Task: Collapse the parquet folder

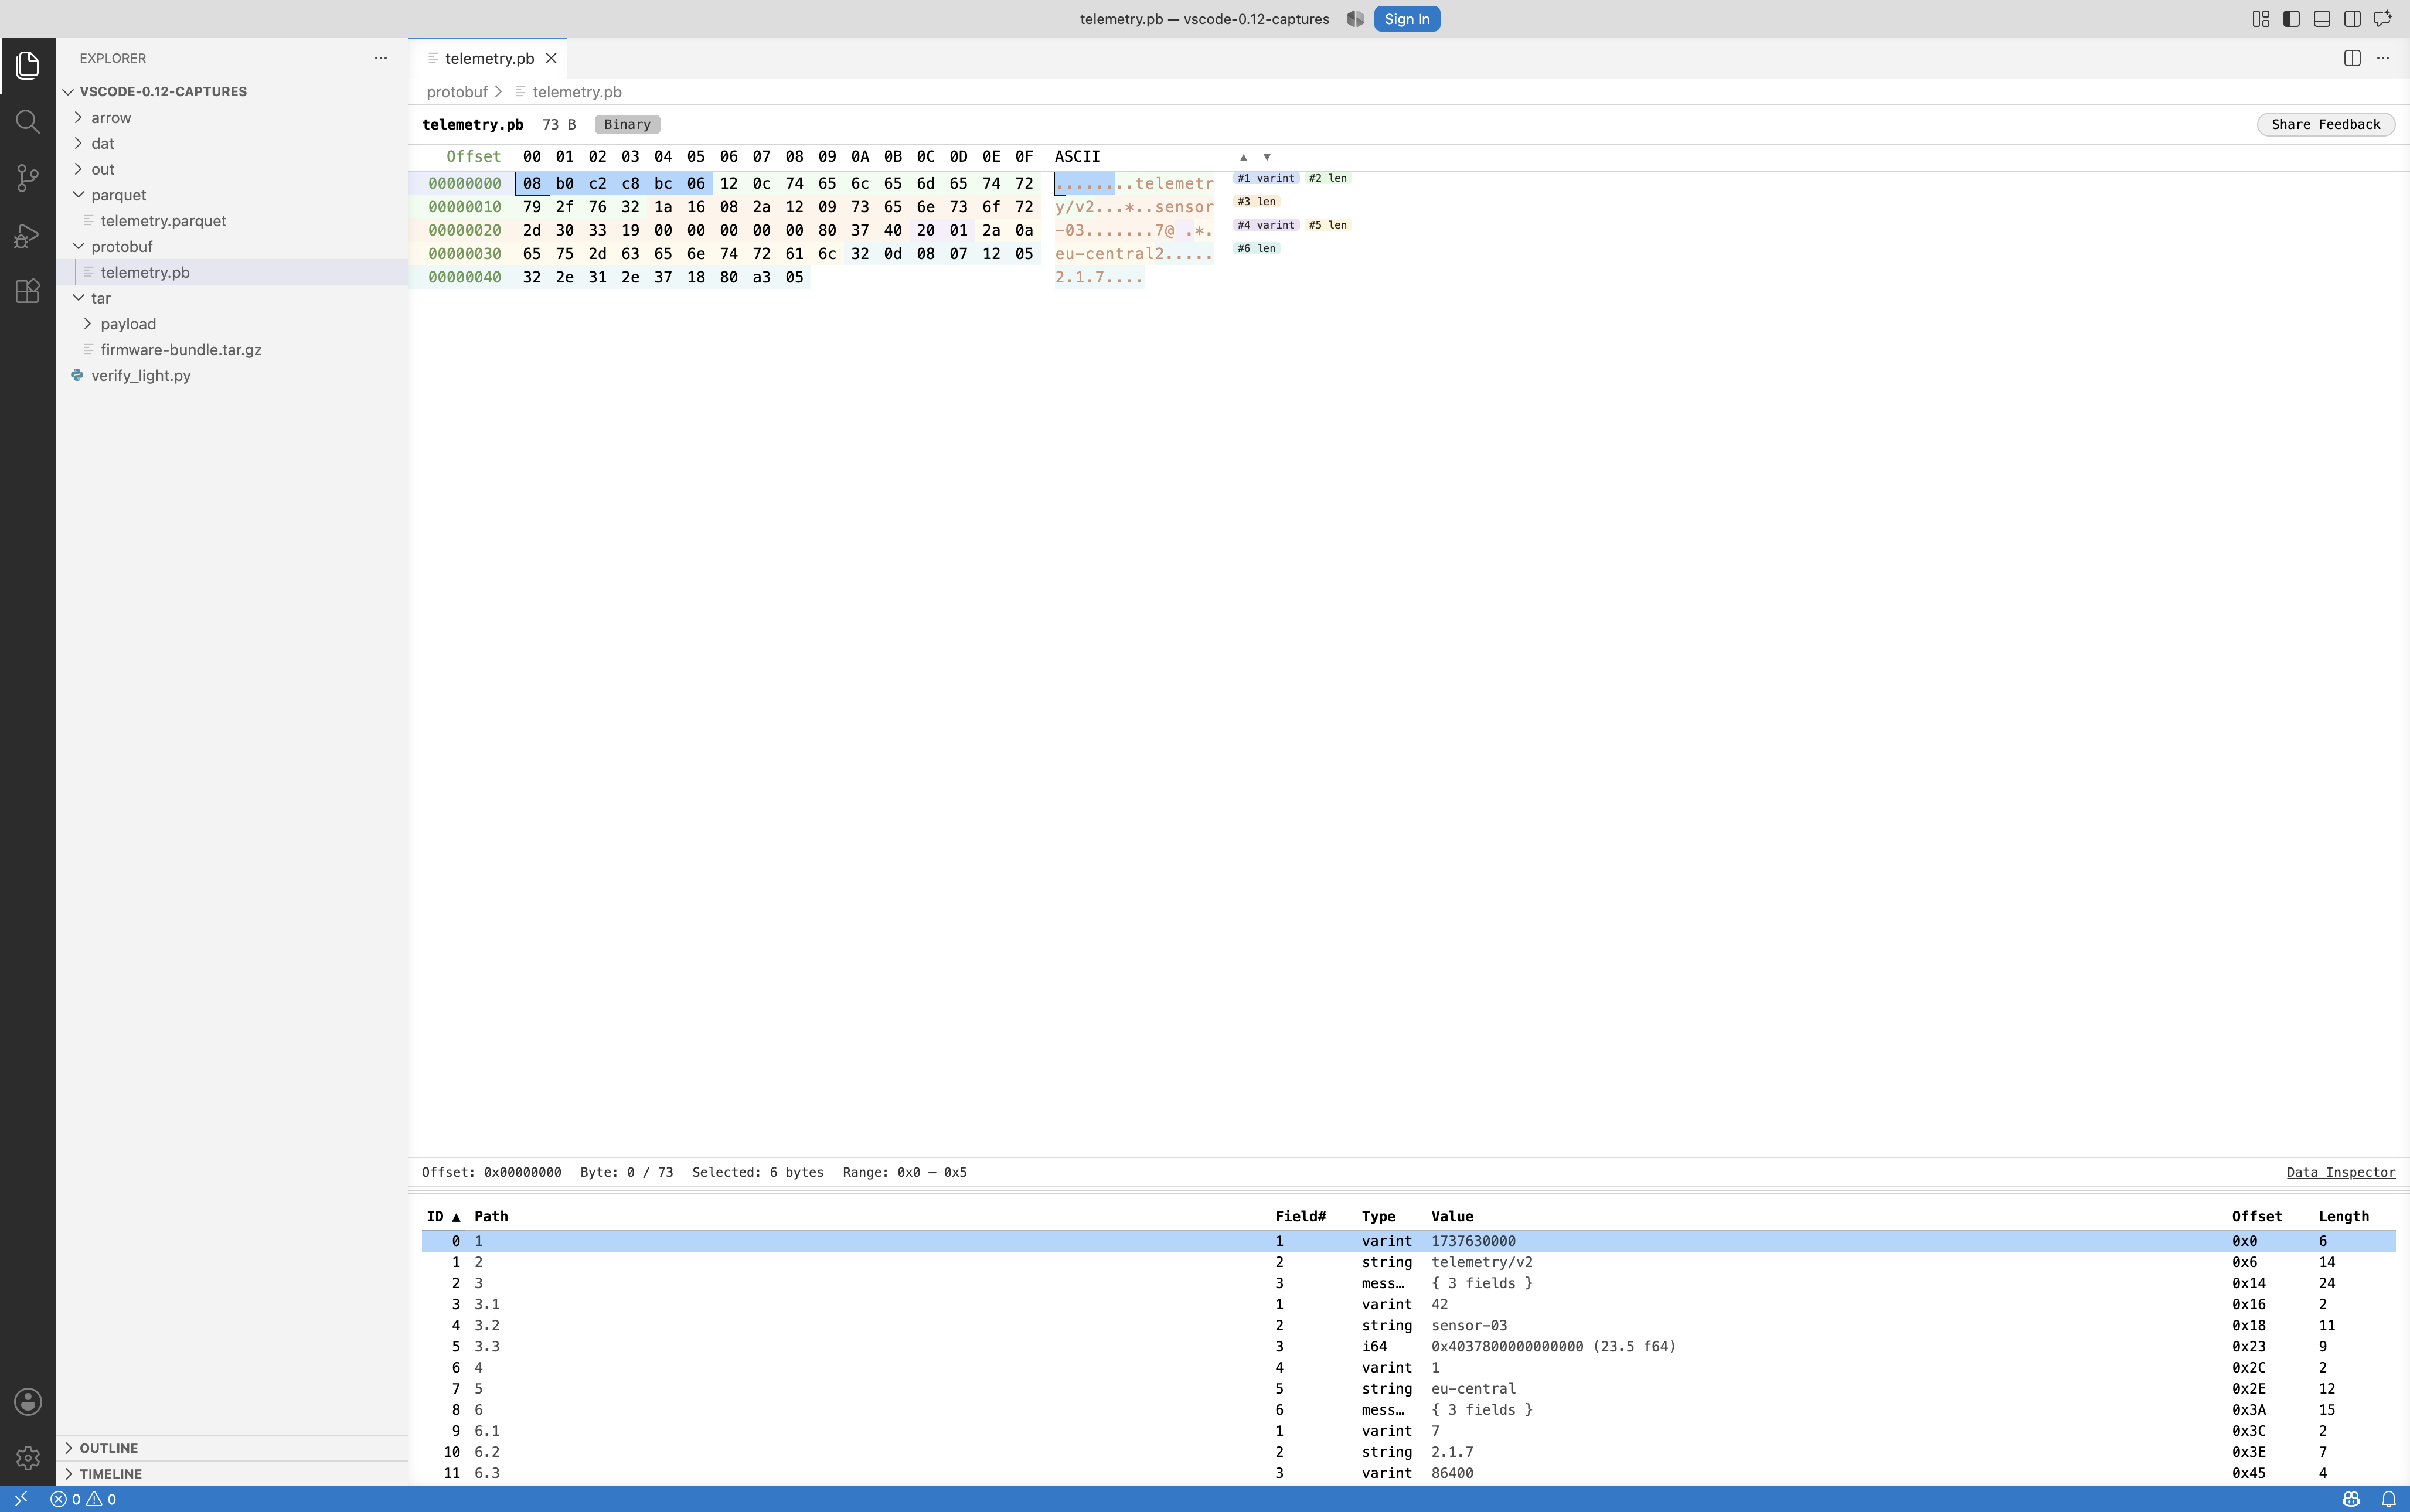Action: pyautogui.click(x=232, y=195)
